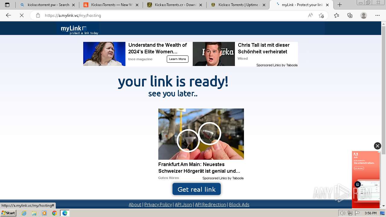Image resolution: width=386 pixels, height=217 pixels.
Task: Click the myLink logo
Action: (x=78, y=29)
